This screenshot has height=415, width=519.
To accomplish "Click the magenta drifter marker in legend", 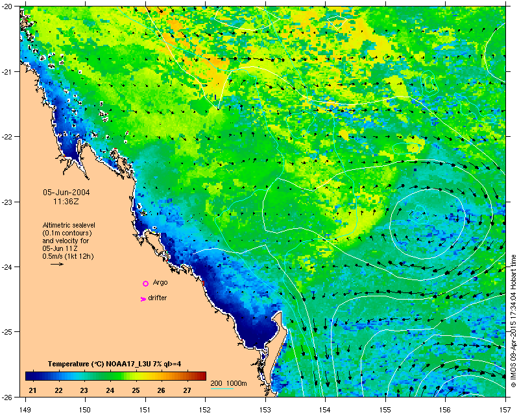I will point(143,299).
